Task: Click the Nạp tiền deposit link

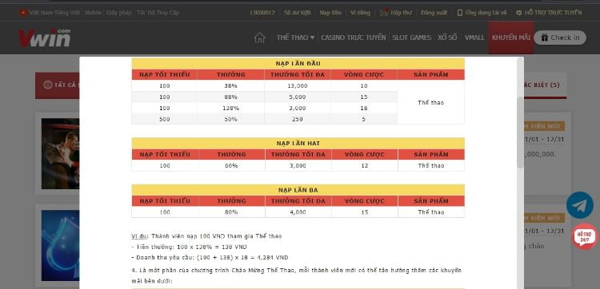Action: click(330, 13)
